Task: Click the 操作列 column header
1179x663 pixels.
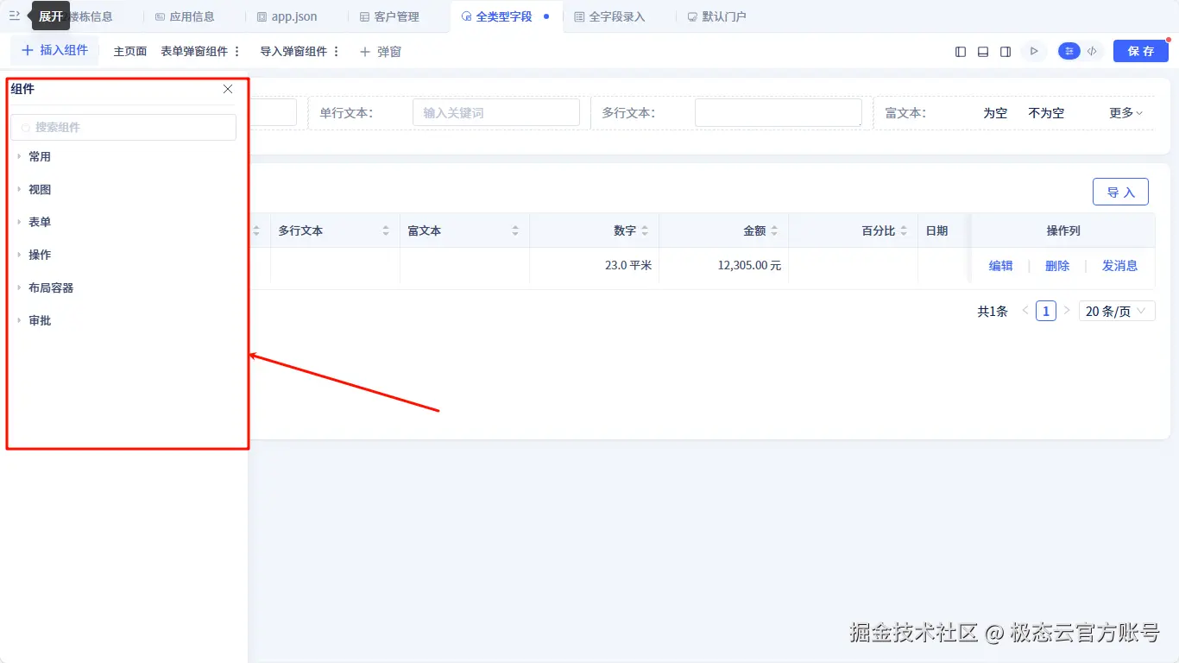Action: 1063,230
